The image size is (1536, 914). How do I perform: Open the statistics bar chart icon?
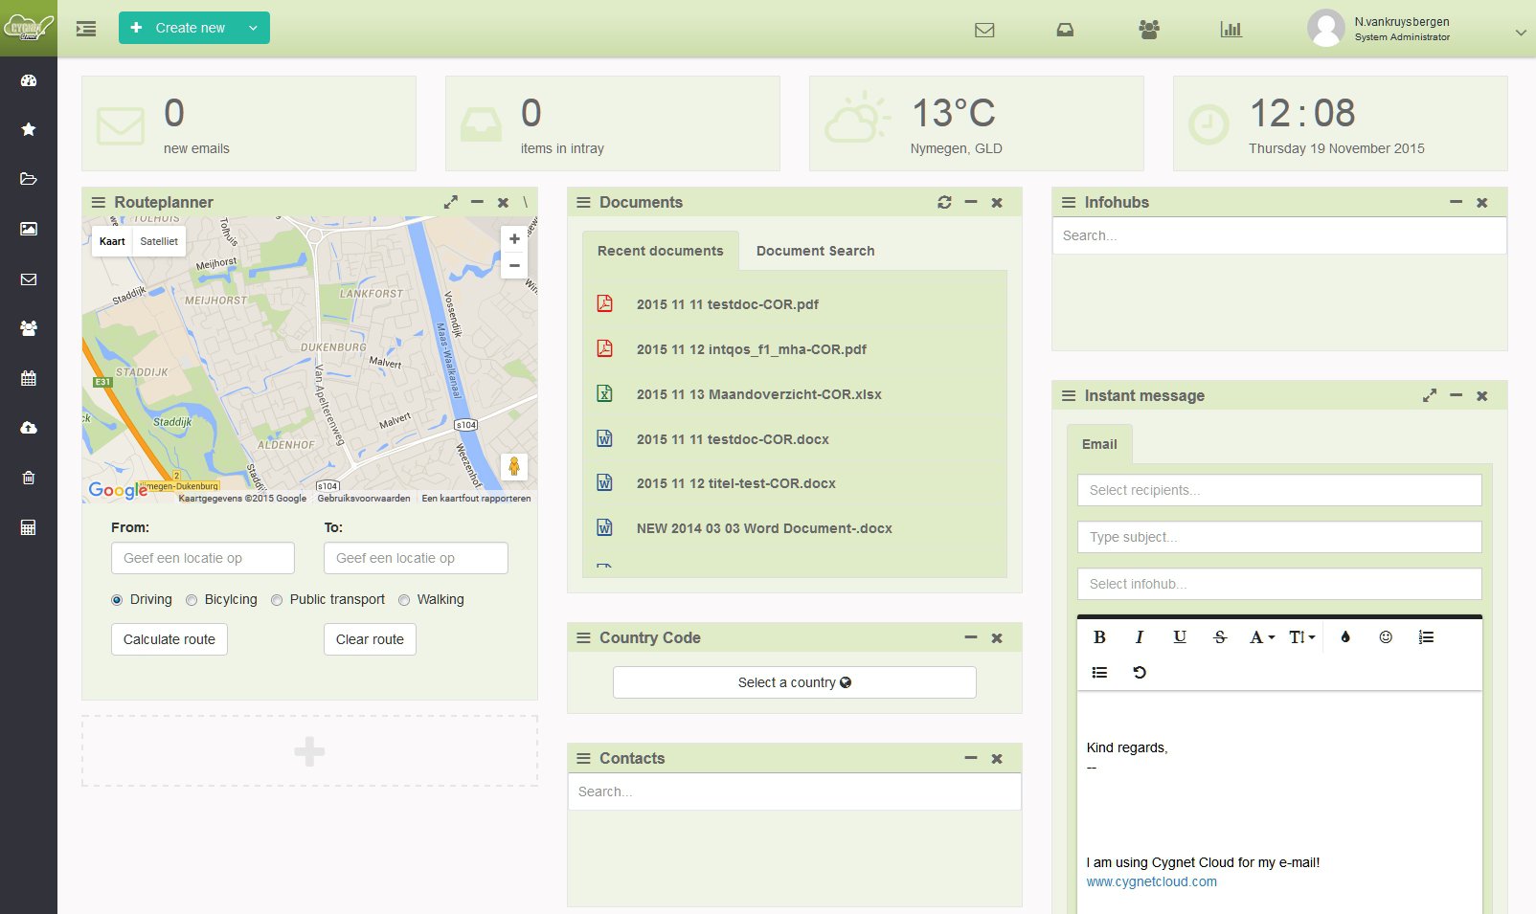coord(1231,30)
